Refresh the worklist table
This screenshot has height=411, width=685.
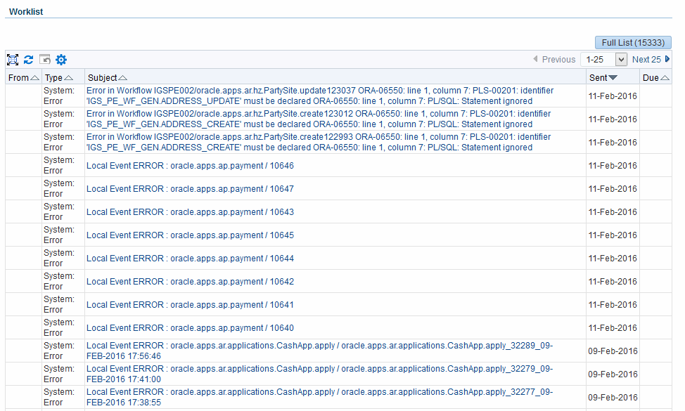(x=29, y=60)
